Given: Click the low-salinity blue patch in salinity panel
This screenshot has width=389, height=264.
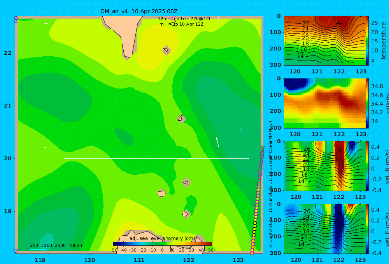Looking at the screenshot, I should click(296, 85).
